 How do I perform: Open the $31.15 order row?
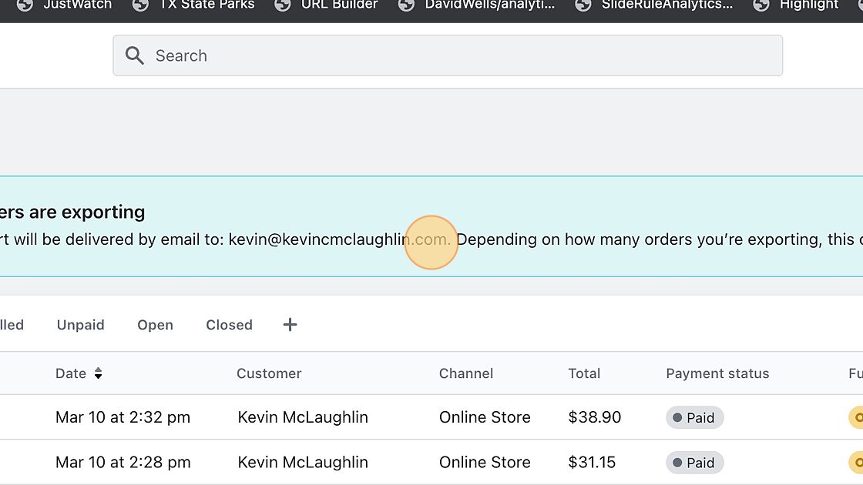592,462
